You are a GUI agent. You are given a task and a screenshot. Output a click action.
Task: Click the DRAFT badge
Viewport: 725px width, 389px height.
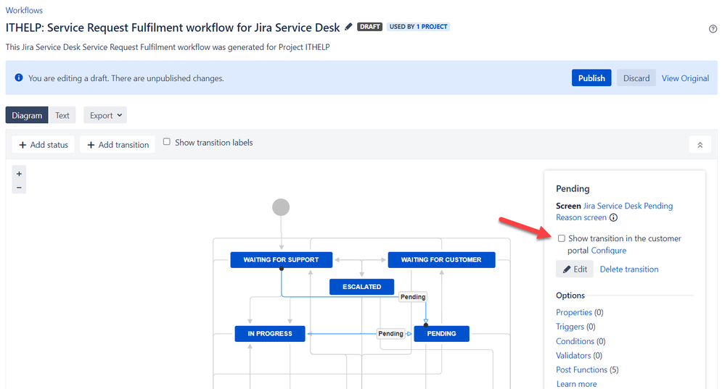tap(370, 27)
